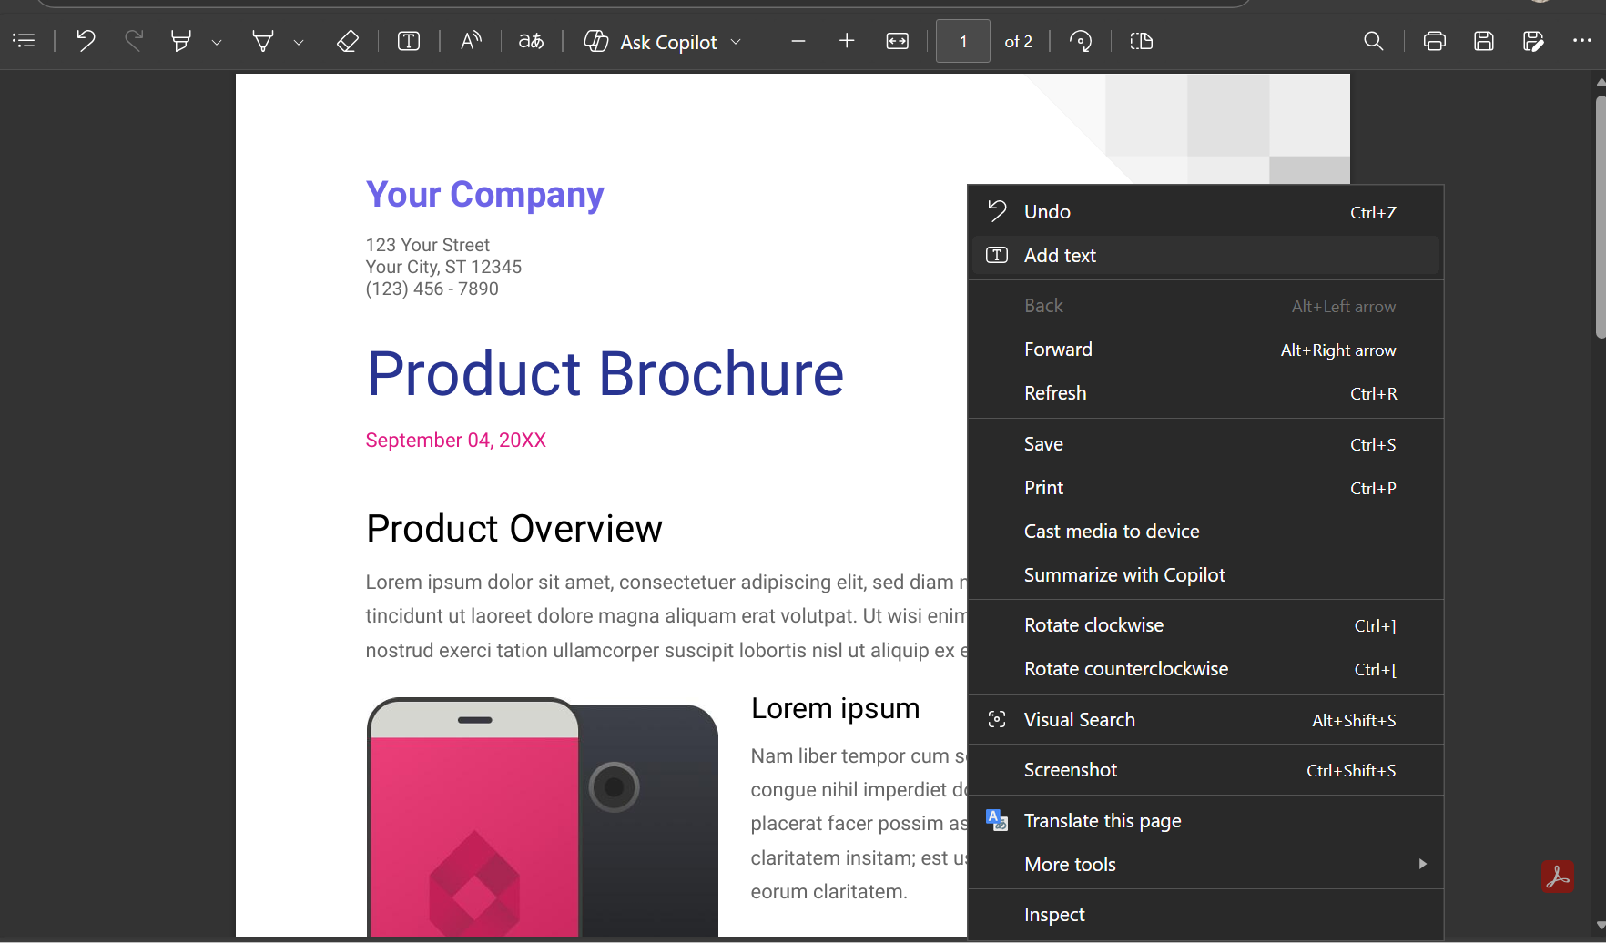The height and width of the screenshot is (943, 1606).
Task: Open Ask Copilot
Action: pos(651,42)
